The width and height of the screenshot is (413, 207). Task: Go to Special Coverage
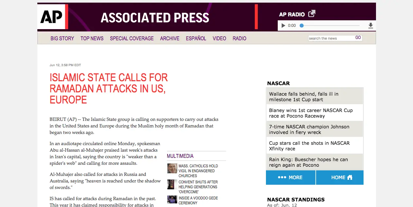(x=132, y=38)
